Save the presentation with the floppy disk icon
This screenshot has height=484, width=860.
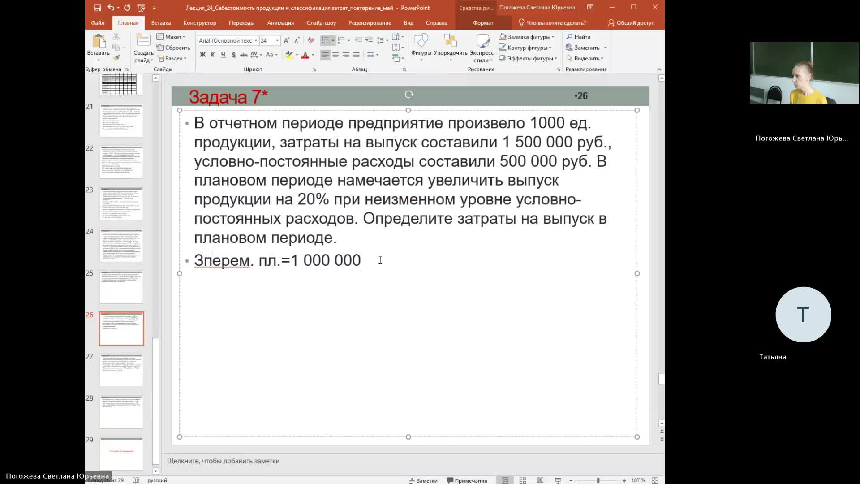tap(97, 8)
